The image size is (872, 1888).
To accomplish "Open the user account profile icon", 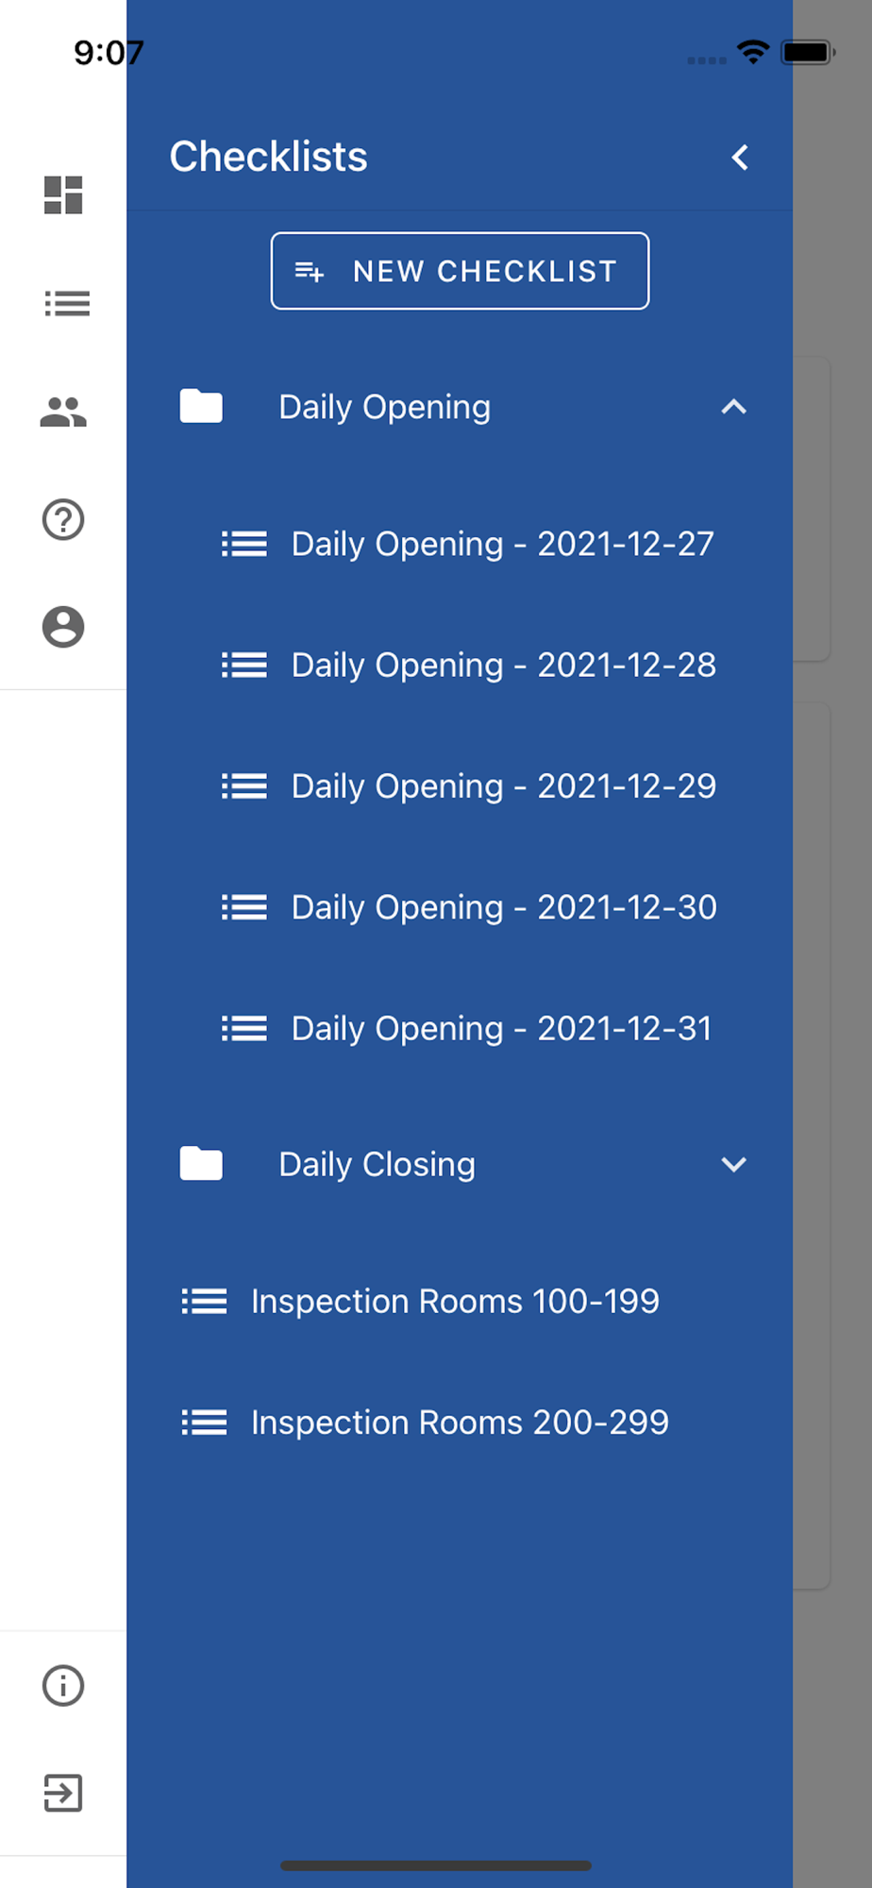I will [x=63, y=627].
